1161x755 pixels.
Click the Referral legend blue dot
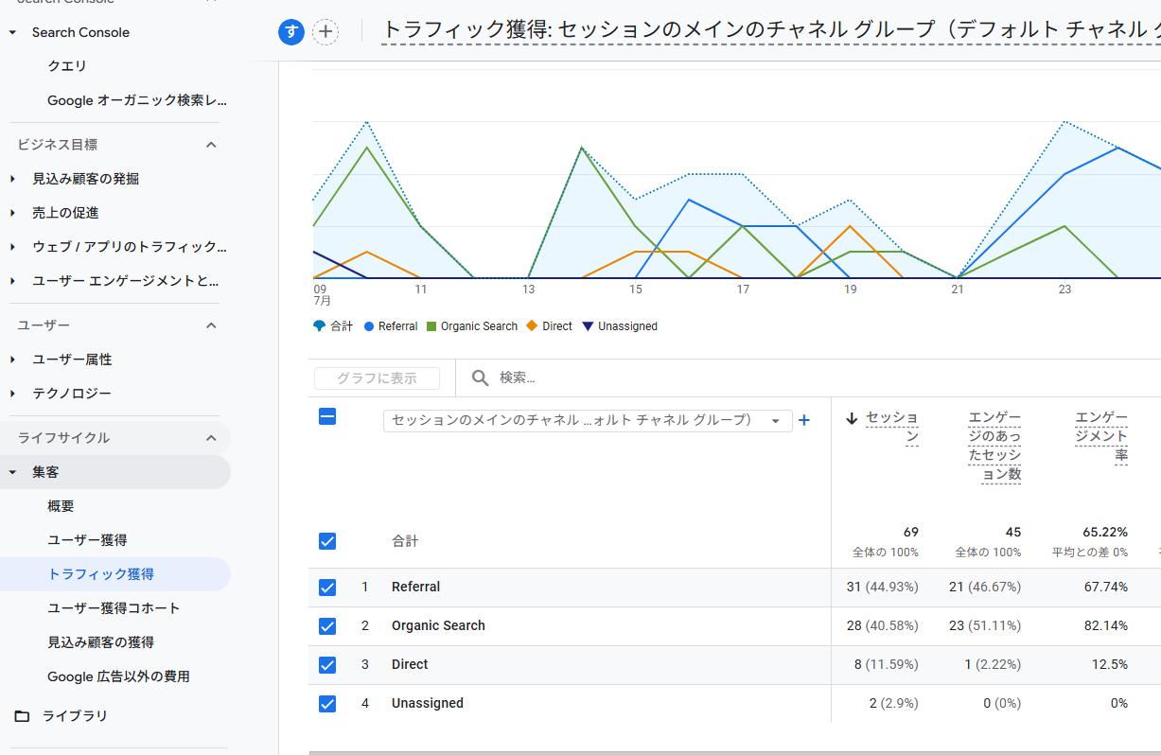[369, 326]
